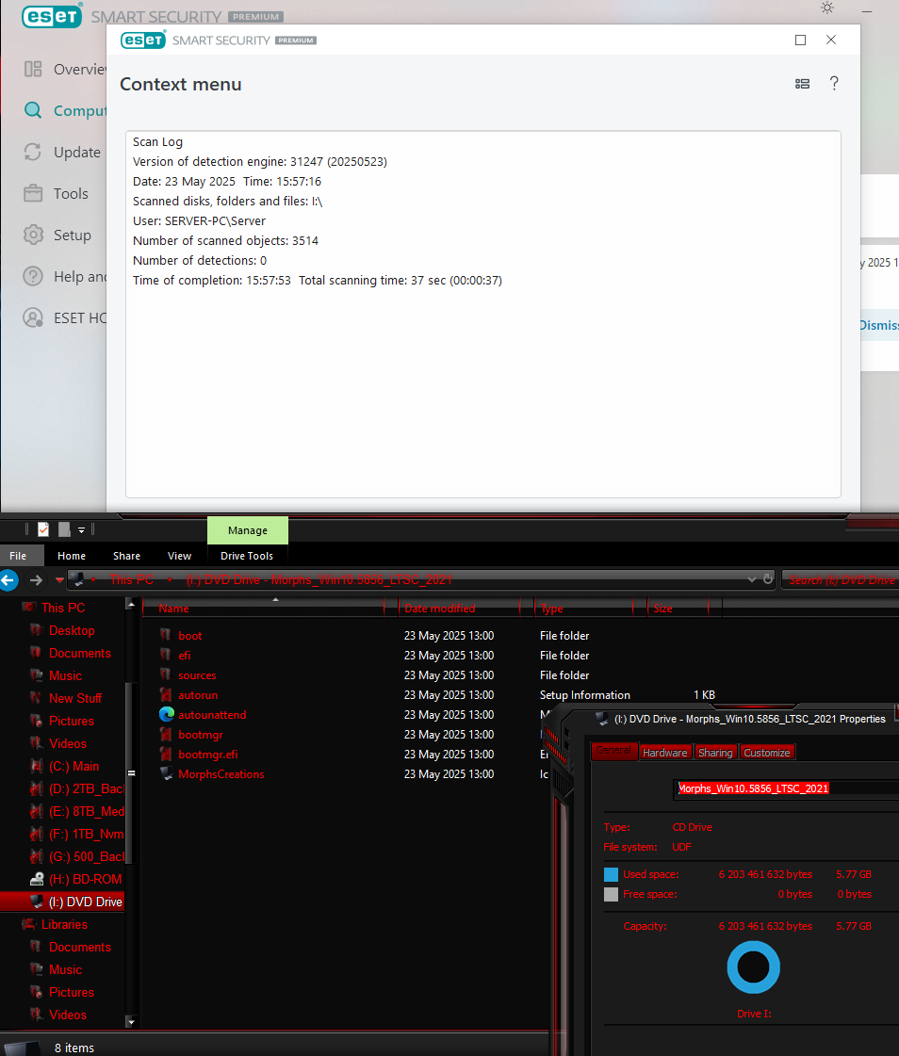Click Search DVD Drive box
The image size is (899, 1056).
(x=841, y=579)
